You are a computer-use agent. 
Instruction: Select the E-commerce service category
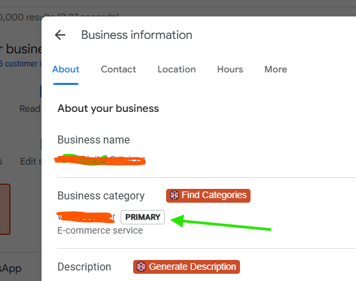[100, 230]
